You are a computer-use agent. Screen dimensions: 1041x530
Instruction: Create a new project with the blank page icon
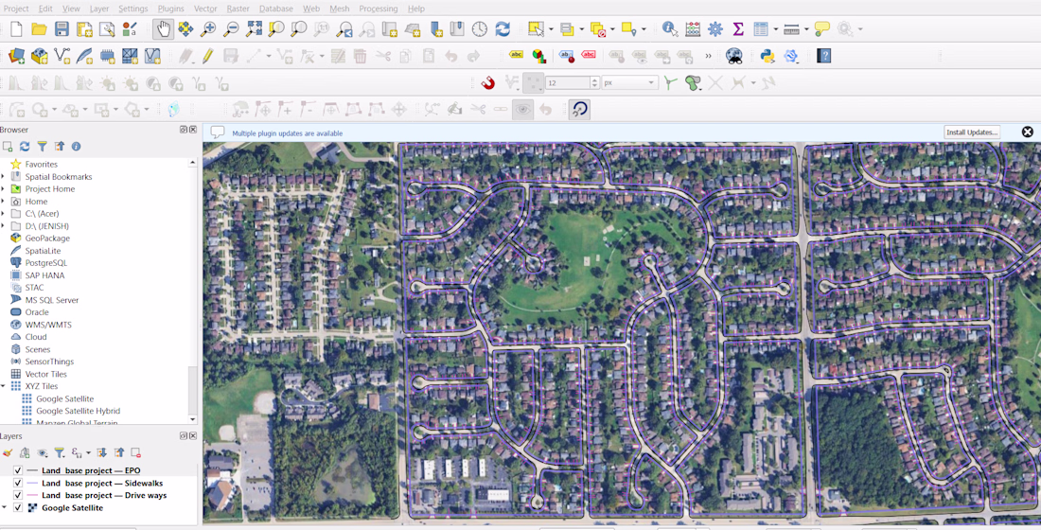(17, 29)
